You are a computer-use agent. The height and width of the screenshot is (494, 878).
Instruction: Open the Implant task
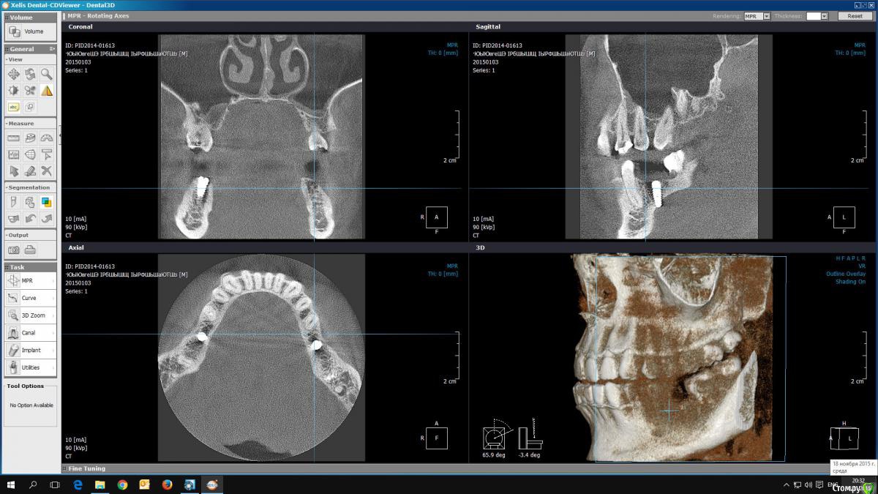(30, 350)
